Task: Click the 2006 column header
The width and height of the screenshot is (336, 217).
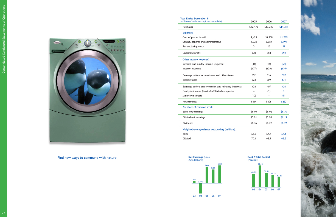Action: tap(269, 21)
